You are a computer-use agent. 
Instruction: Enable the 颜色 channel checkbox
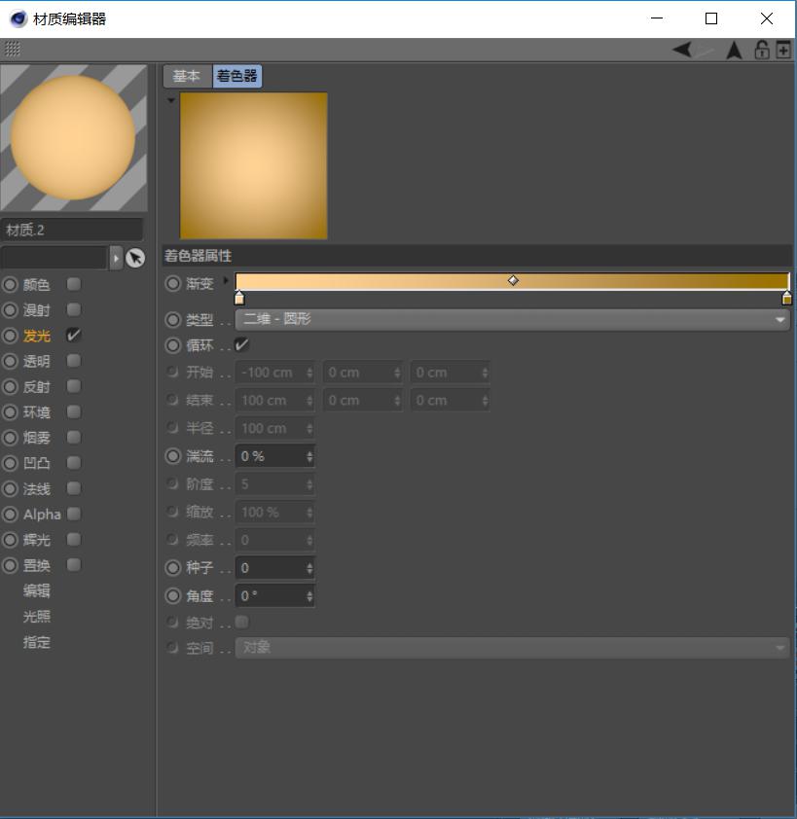click(x=74, y=284)
